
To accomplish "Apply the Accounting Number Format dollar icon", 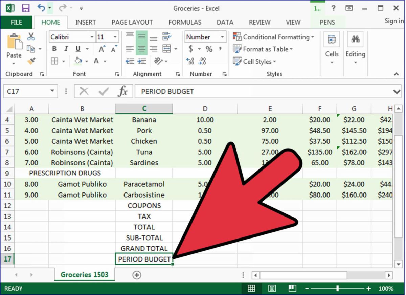I will coord(190,49).
